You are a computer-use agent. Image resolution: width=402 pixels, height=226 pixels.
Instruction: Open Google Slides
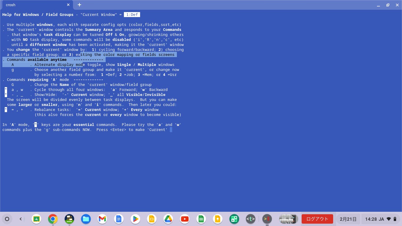point(152,219)
